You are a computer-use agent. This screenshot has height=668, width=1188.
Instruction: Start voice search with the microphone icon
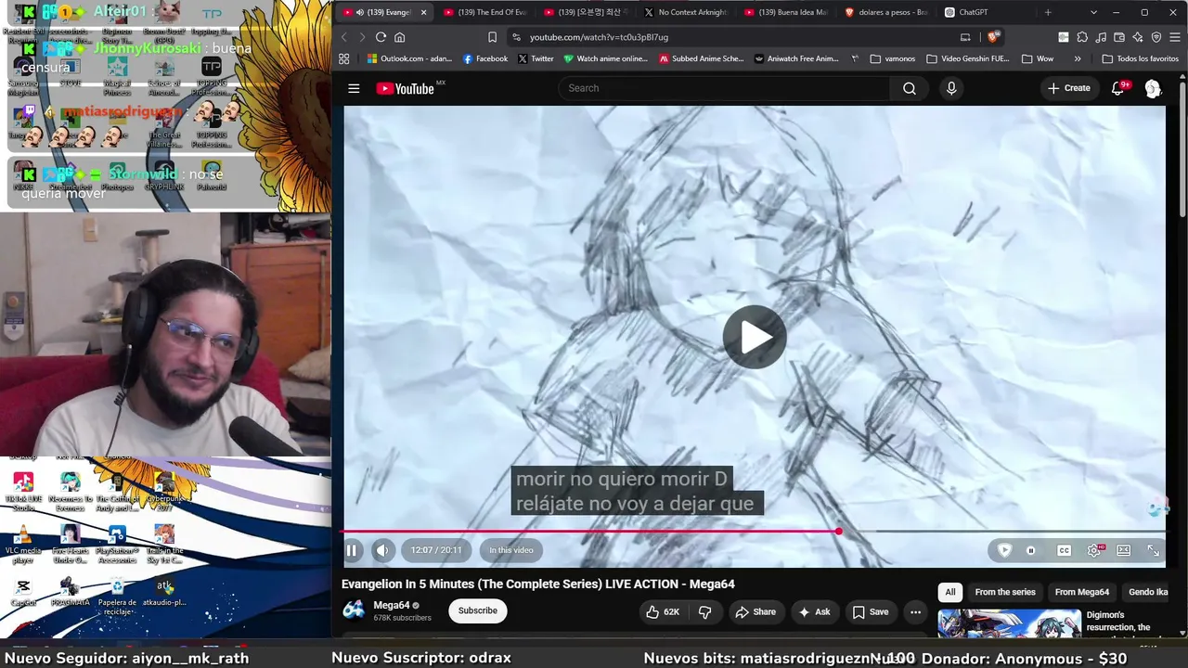pos(950,88)
